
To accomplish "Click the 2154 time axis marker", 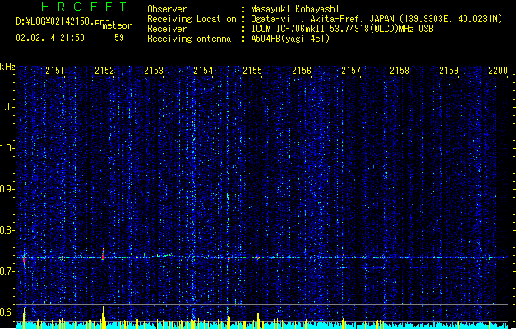I will point(203,71).
